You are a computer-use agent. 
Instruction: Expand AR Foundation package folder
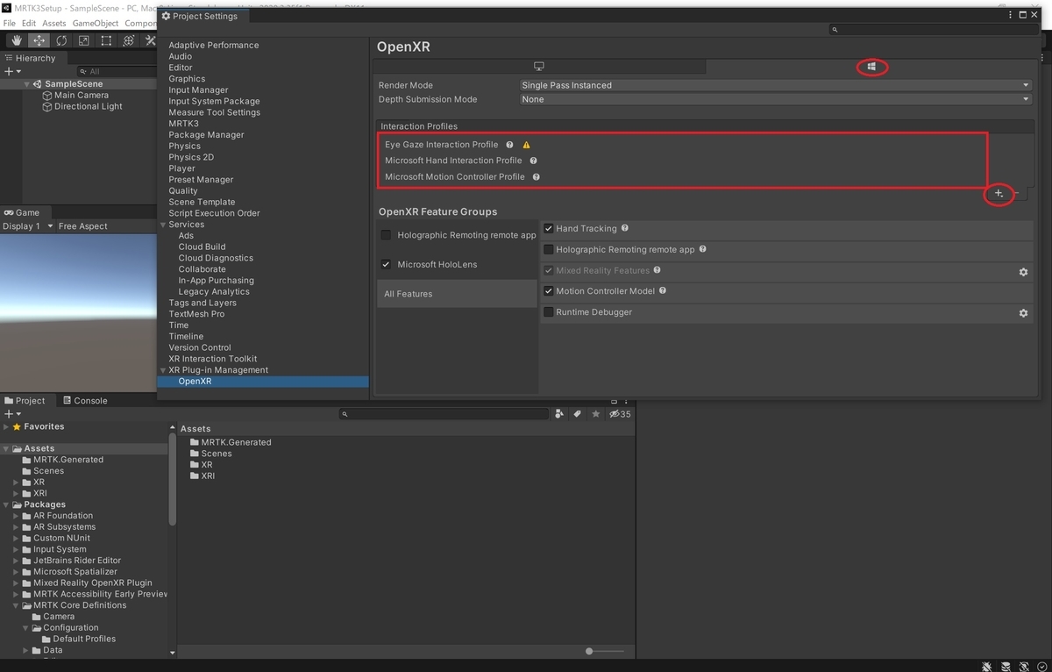pyautogui.click(x=16, y=516)
